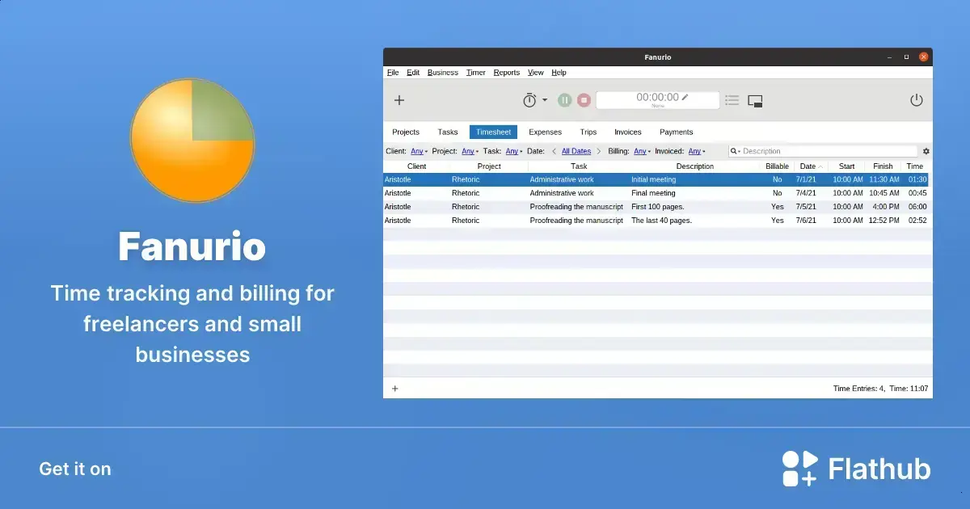Click the mini timer window icon

click(x=755, y=101)
